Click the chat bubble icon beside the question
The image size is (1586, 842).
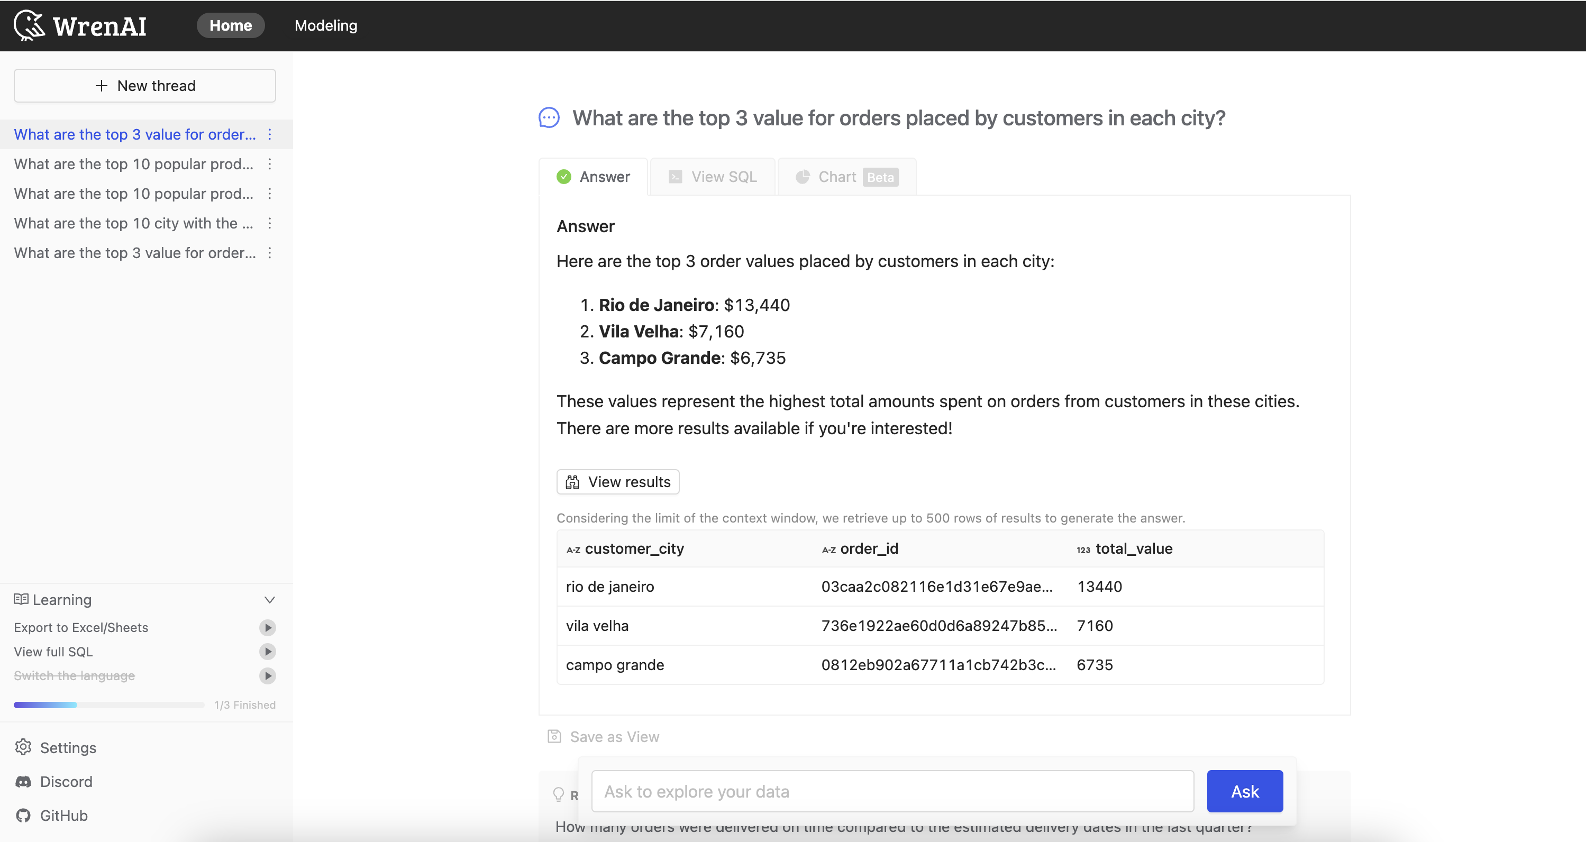(549, 117)
